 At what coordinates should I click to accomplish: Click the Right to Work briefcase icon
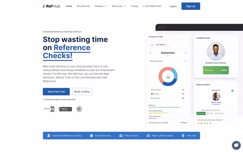(148, 136)
